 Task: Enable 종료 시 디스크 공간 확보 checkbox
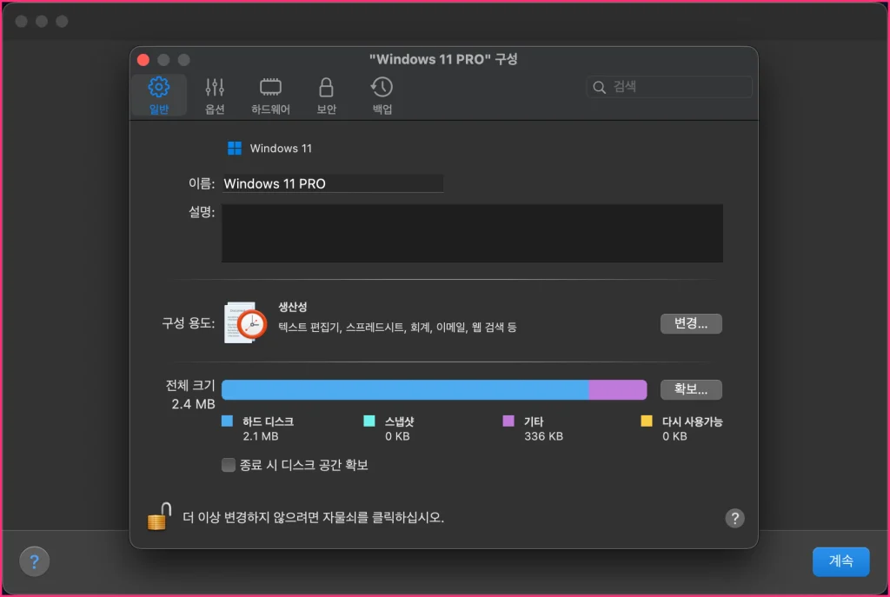point(229,465)
